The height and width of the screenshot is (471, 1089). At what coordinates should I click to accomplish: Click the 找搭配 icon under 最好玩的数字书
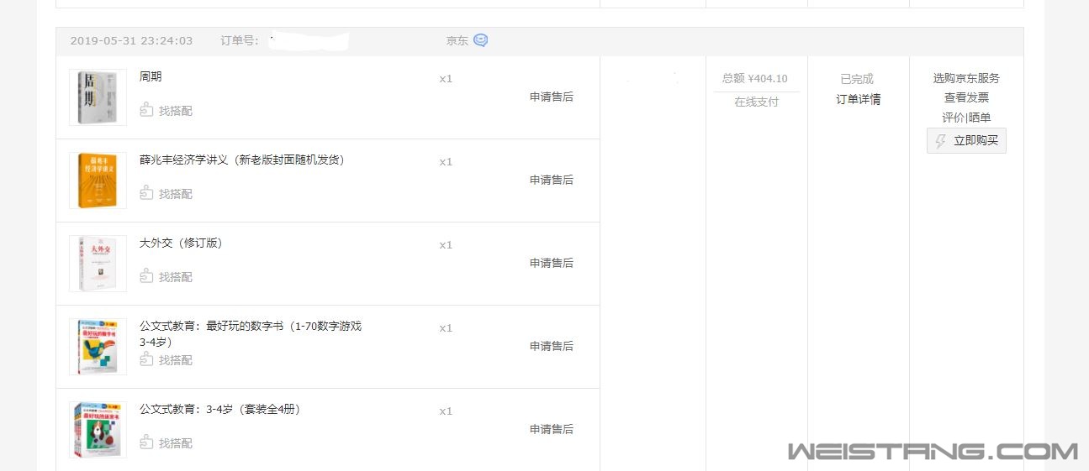click(146, 359)
